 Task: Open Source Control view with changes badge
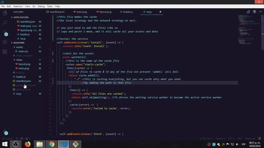5,33
